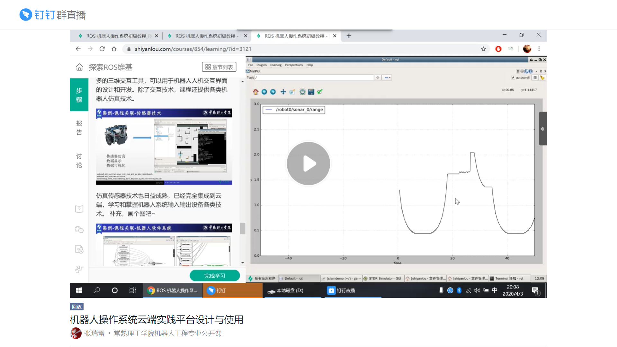Select the 报告 sidebar tab
Screen dimensions: 617x347
[79, 128]
